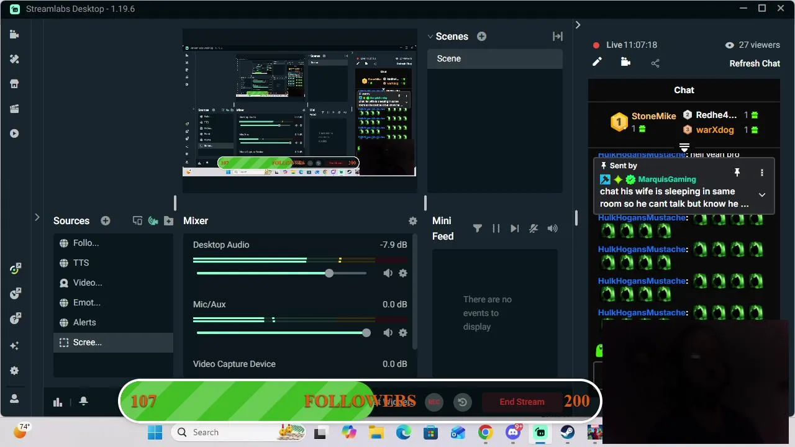Select the TTS source
The height and width of the screenshot is (447, 795).
(x=113, y=263)
